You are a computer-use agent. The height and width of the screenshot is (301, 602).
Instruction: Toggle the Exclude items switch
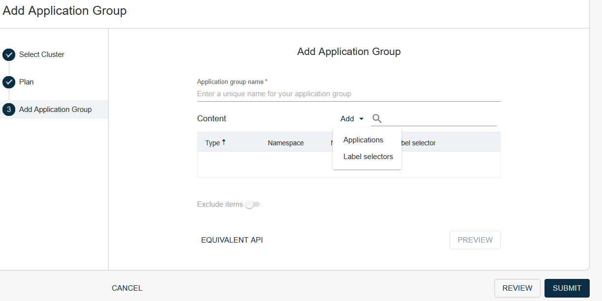(253, 204)
